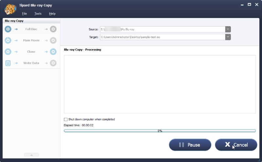
Task: Minimize the Tipard Blu-ray Copy window
Action: click(x=242, y=5)
